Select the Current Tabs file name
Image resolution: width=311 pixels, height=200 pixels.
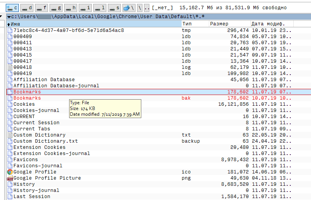(32, 129)
